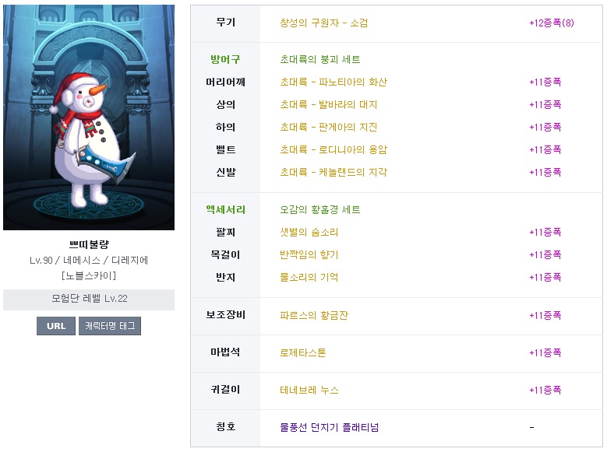Screen dimensions: 607x452
Task: Open 초대륙 - 판게아의 지진 item
Action: click(x=329, y=127)
